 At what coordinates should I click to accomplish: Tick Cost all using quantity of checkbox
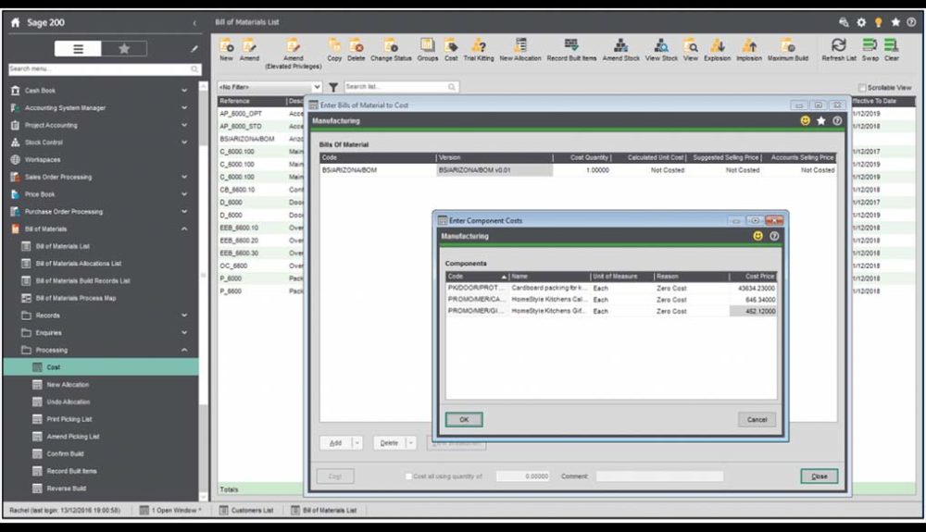pos(408,476)
